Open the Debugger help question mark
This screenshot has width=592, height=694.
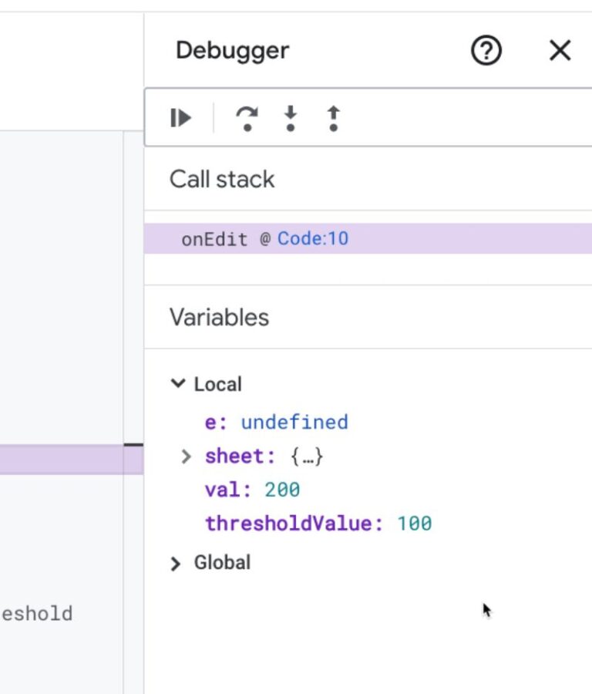coord(486,51)
